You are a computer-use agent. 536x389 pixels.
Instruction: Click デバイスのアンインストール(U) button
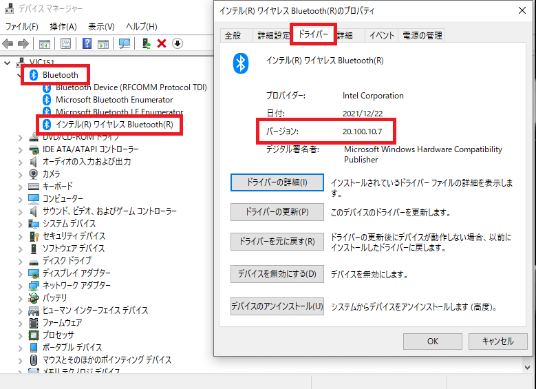[x=277, y=306]
